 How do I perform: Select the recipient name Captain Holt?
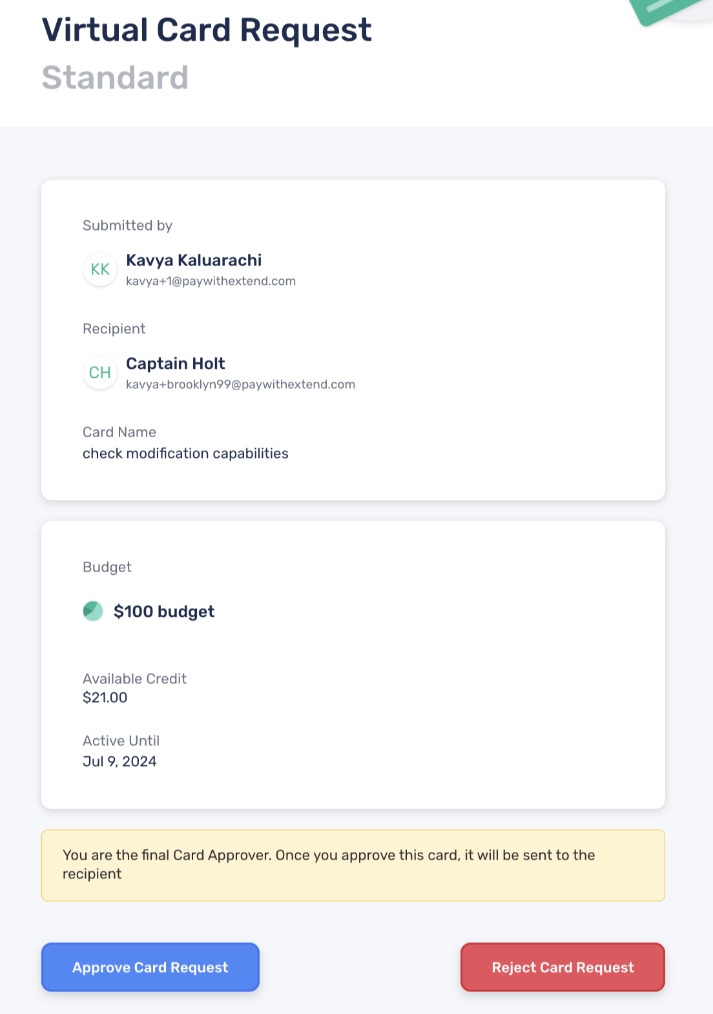tap(176, 364)
